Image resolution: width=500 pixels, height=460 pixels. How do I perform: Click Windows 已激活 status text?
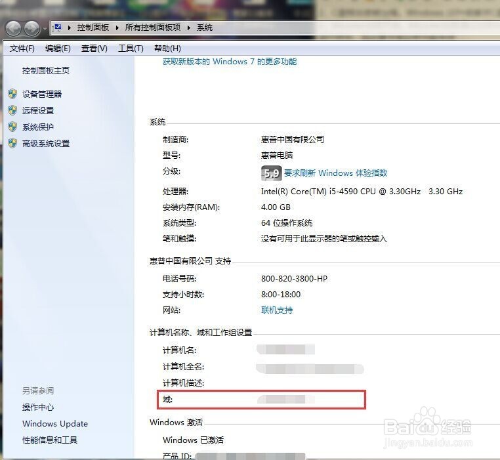click(193, 440)
